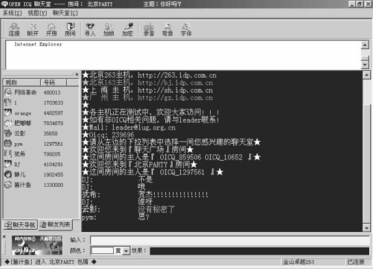Click the 加密 encrypt toolbar icon
The width and height of the screenshot is (373, 269).
pyautogui.click(x=127, y=29)
